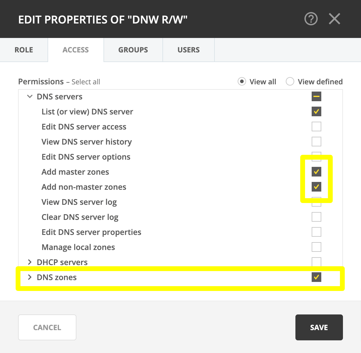
Task: Switch to the Role tab
Action: (x=24, y=50)
